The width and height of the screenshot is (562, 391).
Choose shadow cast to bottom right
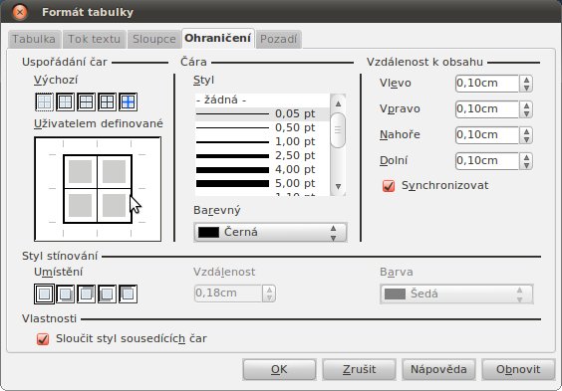tap(65, 294)
